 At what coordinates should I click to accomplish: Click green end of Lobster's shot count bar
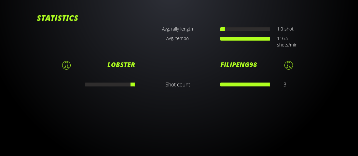point(133,84)
